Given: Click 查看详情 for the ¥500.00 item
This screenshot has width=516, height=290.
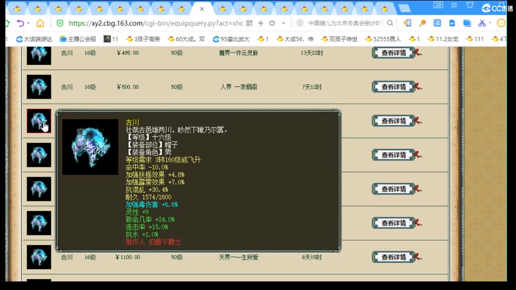Looking at the screenshot, I should click(x=394, y=87).
